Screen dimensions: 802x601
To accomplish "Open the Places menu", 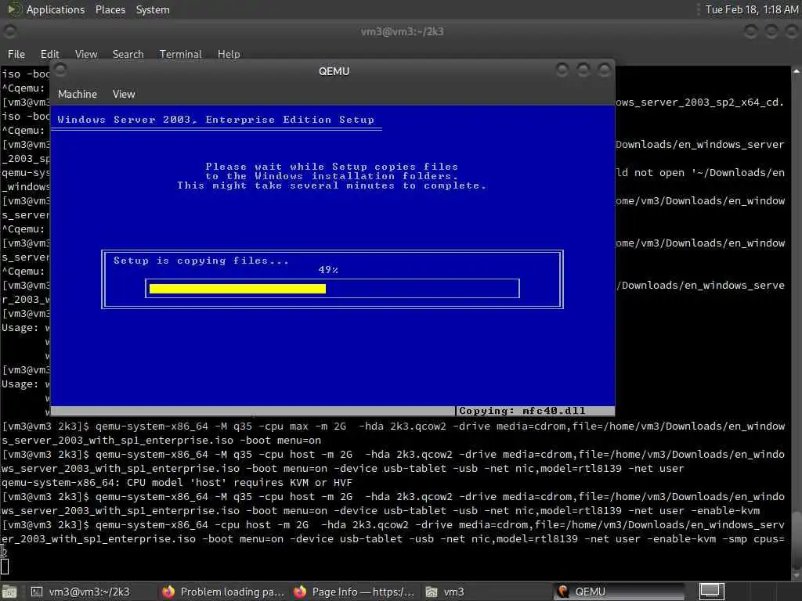I will pos(110,9).
